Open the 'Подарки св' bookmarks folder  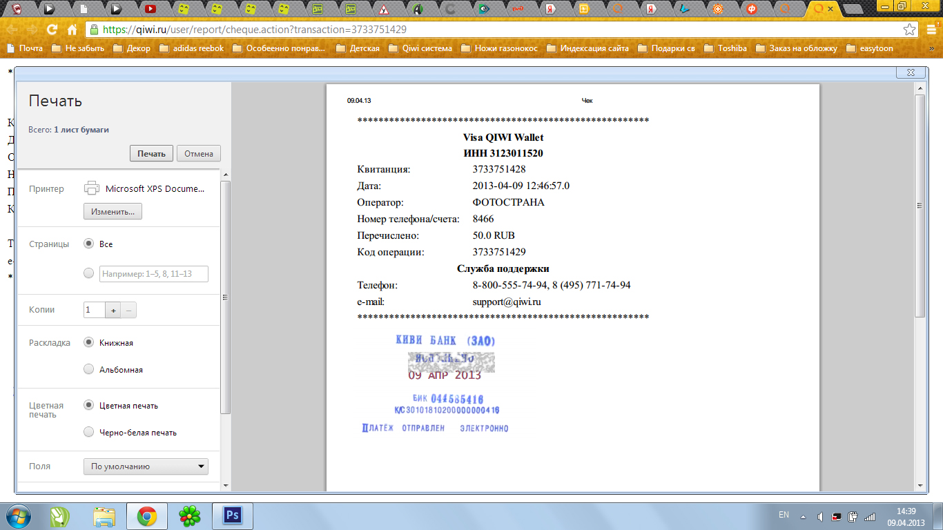click(x=666, y=48)
